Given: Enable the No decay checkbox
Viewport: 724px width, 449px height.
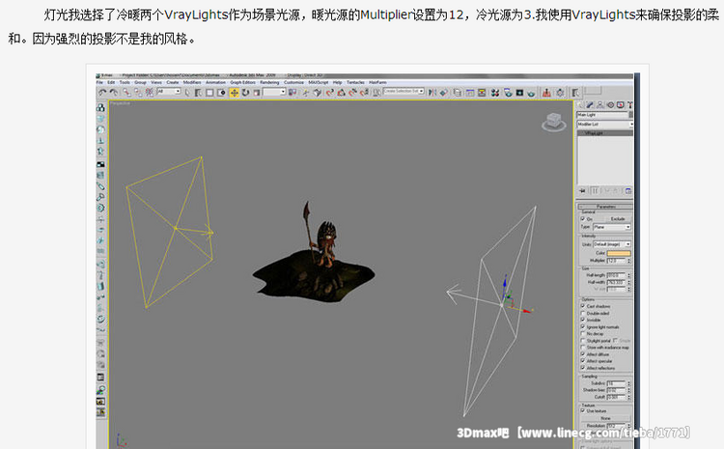Looking at the screenshot, I should point(583,333).
